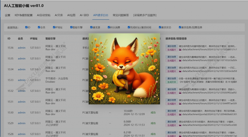Toggle the 请求源 filter checkbox
This screenshot has width=248, height=137.
point(91,27)
